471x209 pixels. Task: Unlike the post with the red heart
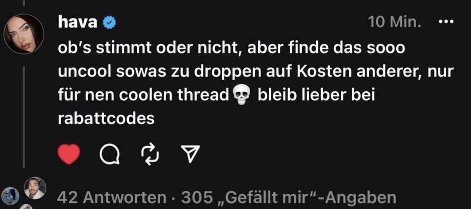click(69, 154)
